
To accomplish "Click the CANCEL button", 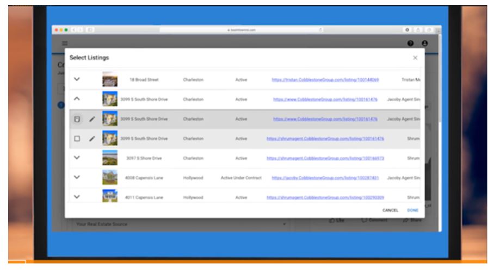I will 390,210.
